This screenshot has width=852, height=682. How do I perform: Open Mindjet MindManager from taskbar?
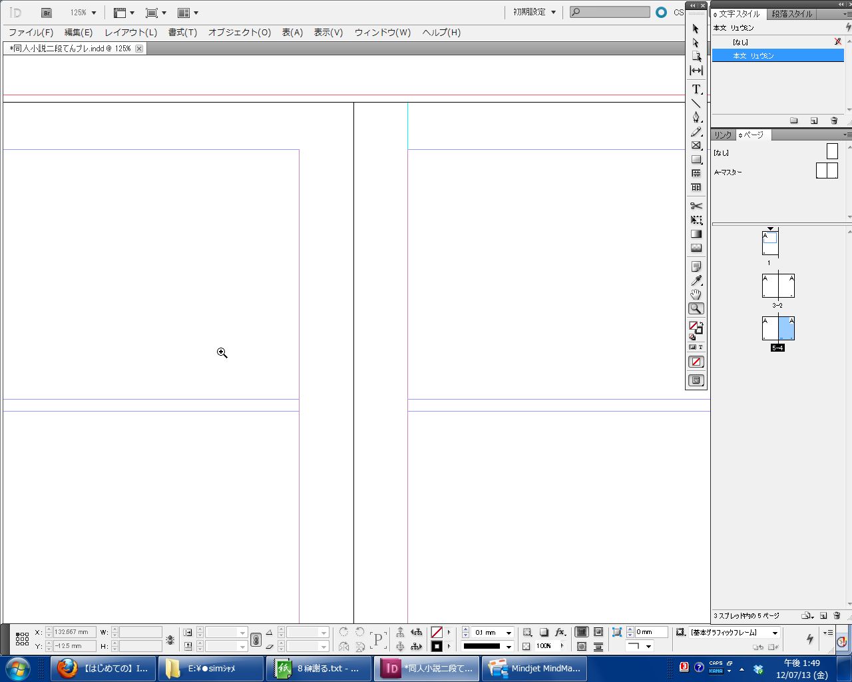534,669
